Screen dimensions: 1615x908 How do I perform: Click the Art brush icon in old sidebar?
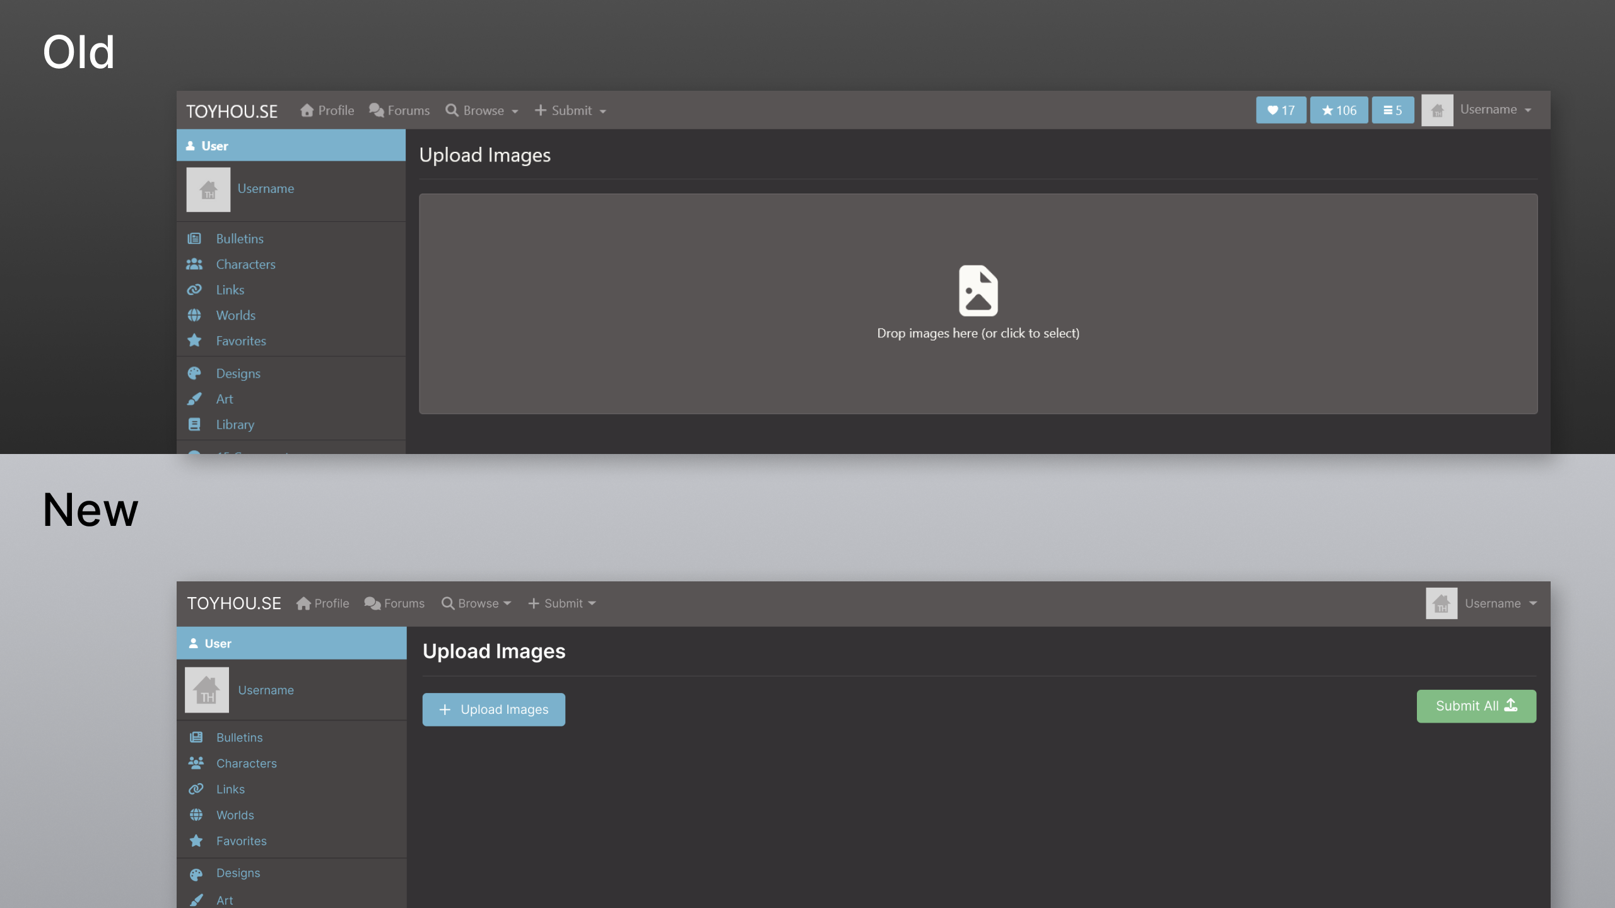pos(194,399)
